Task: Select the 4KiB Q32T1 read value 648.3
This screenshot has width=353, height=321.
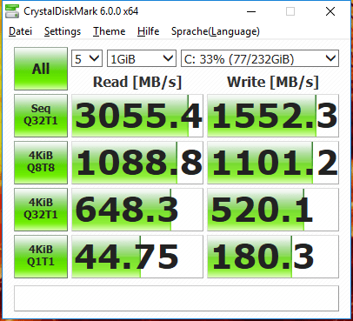Action: pos(137,210)
